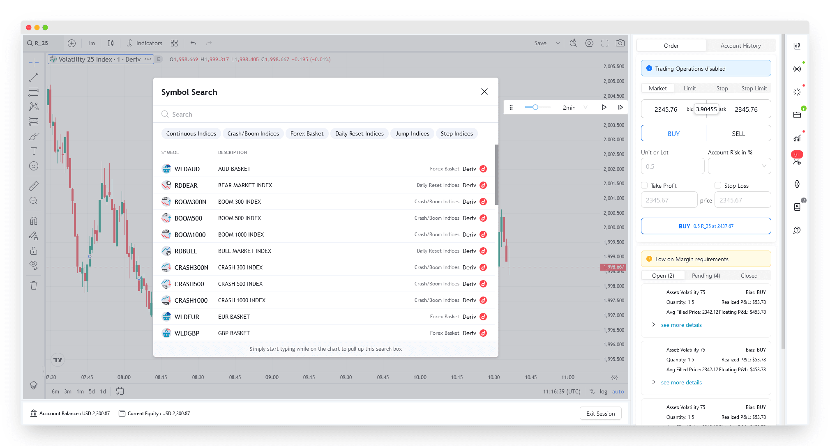
Task: Toggle percent scale mode
Action: (592, 391)
